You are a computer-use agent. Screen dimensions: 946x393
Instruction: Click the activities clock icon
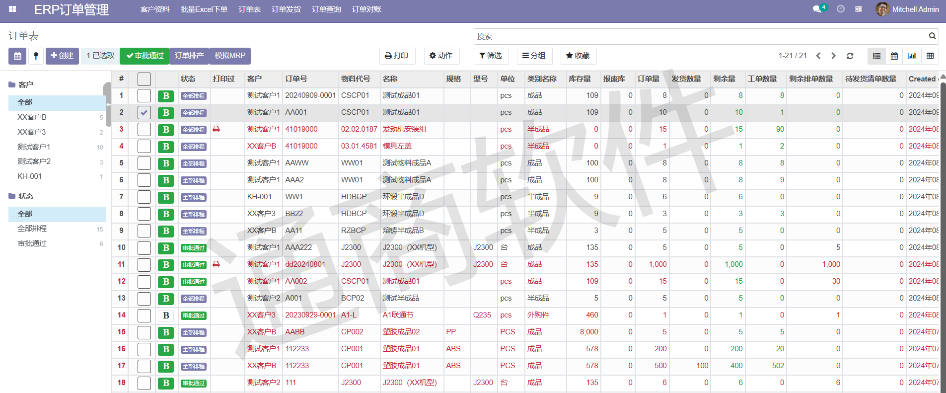841,9
